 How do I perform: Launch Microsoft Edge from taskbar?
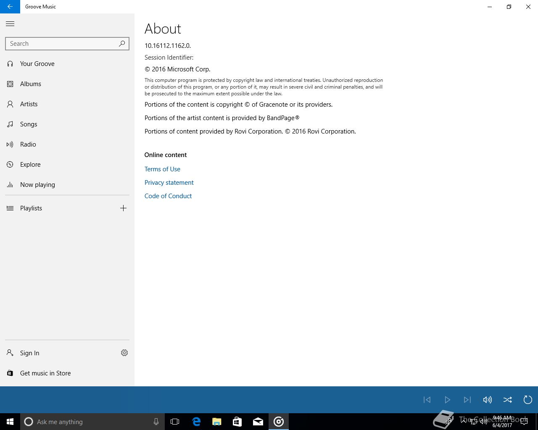196,422
